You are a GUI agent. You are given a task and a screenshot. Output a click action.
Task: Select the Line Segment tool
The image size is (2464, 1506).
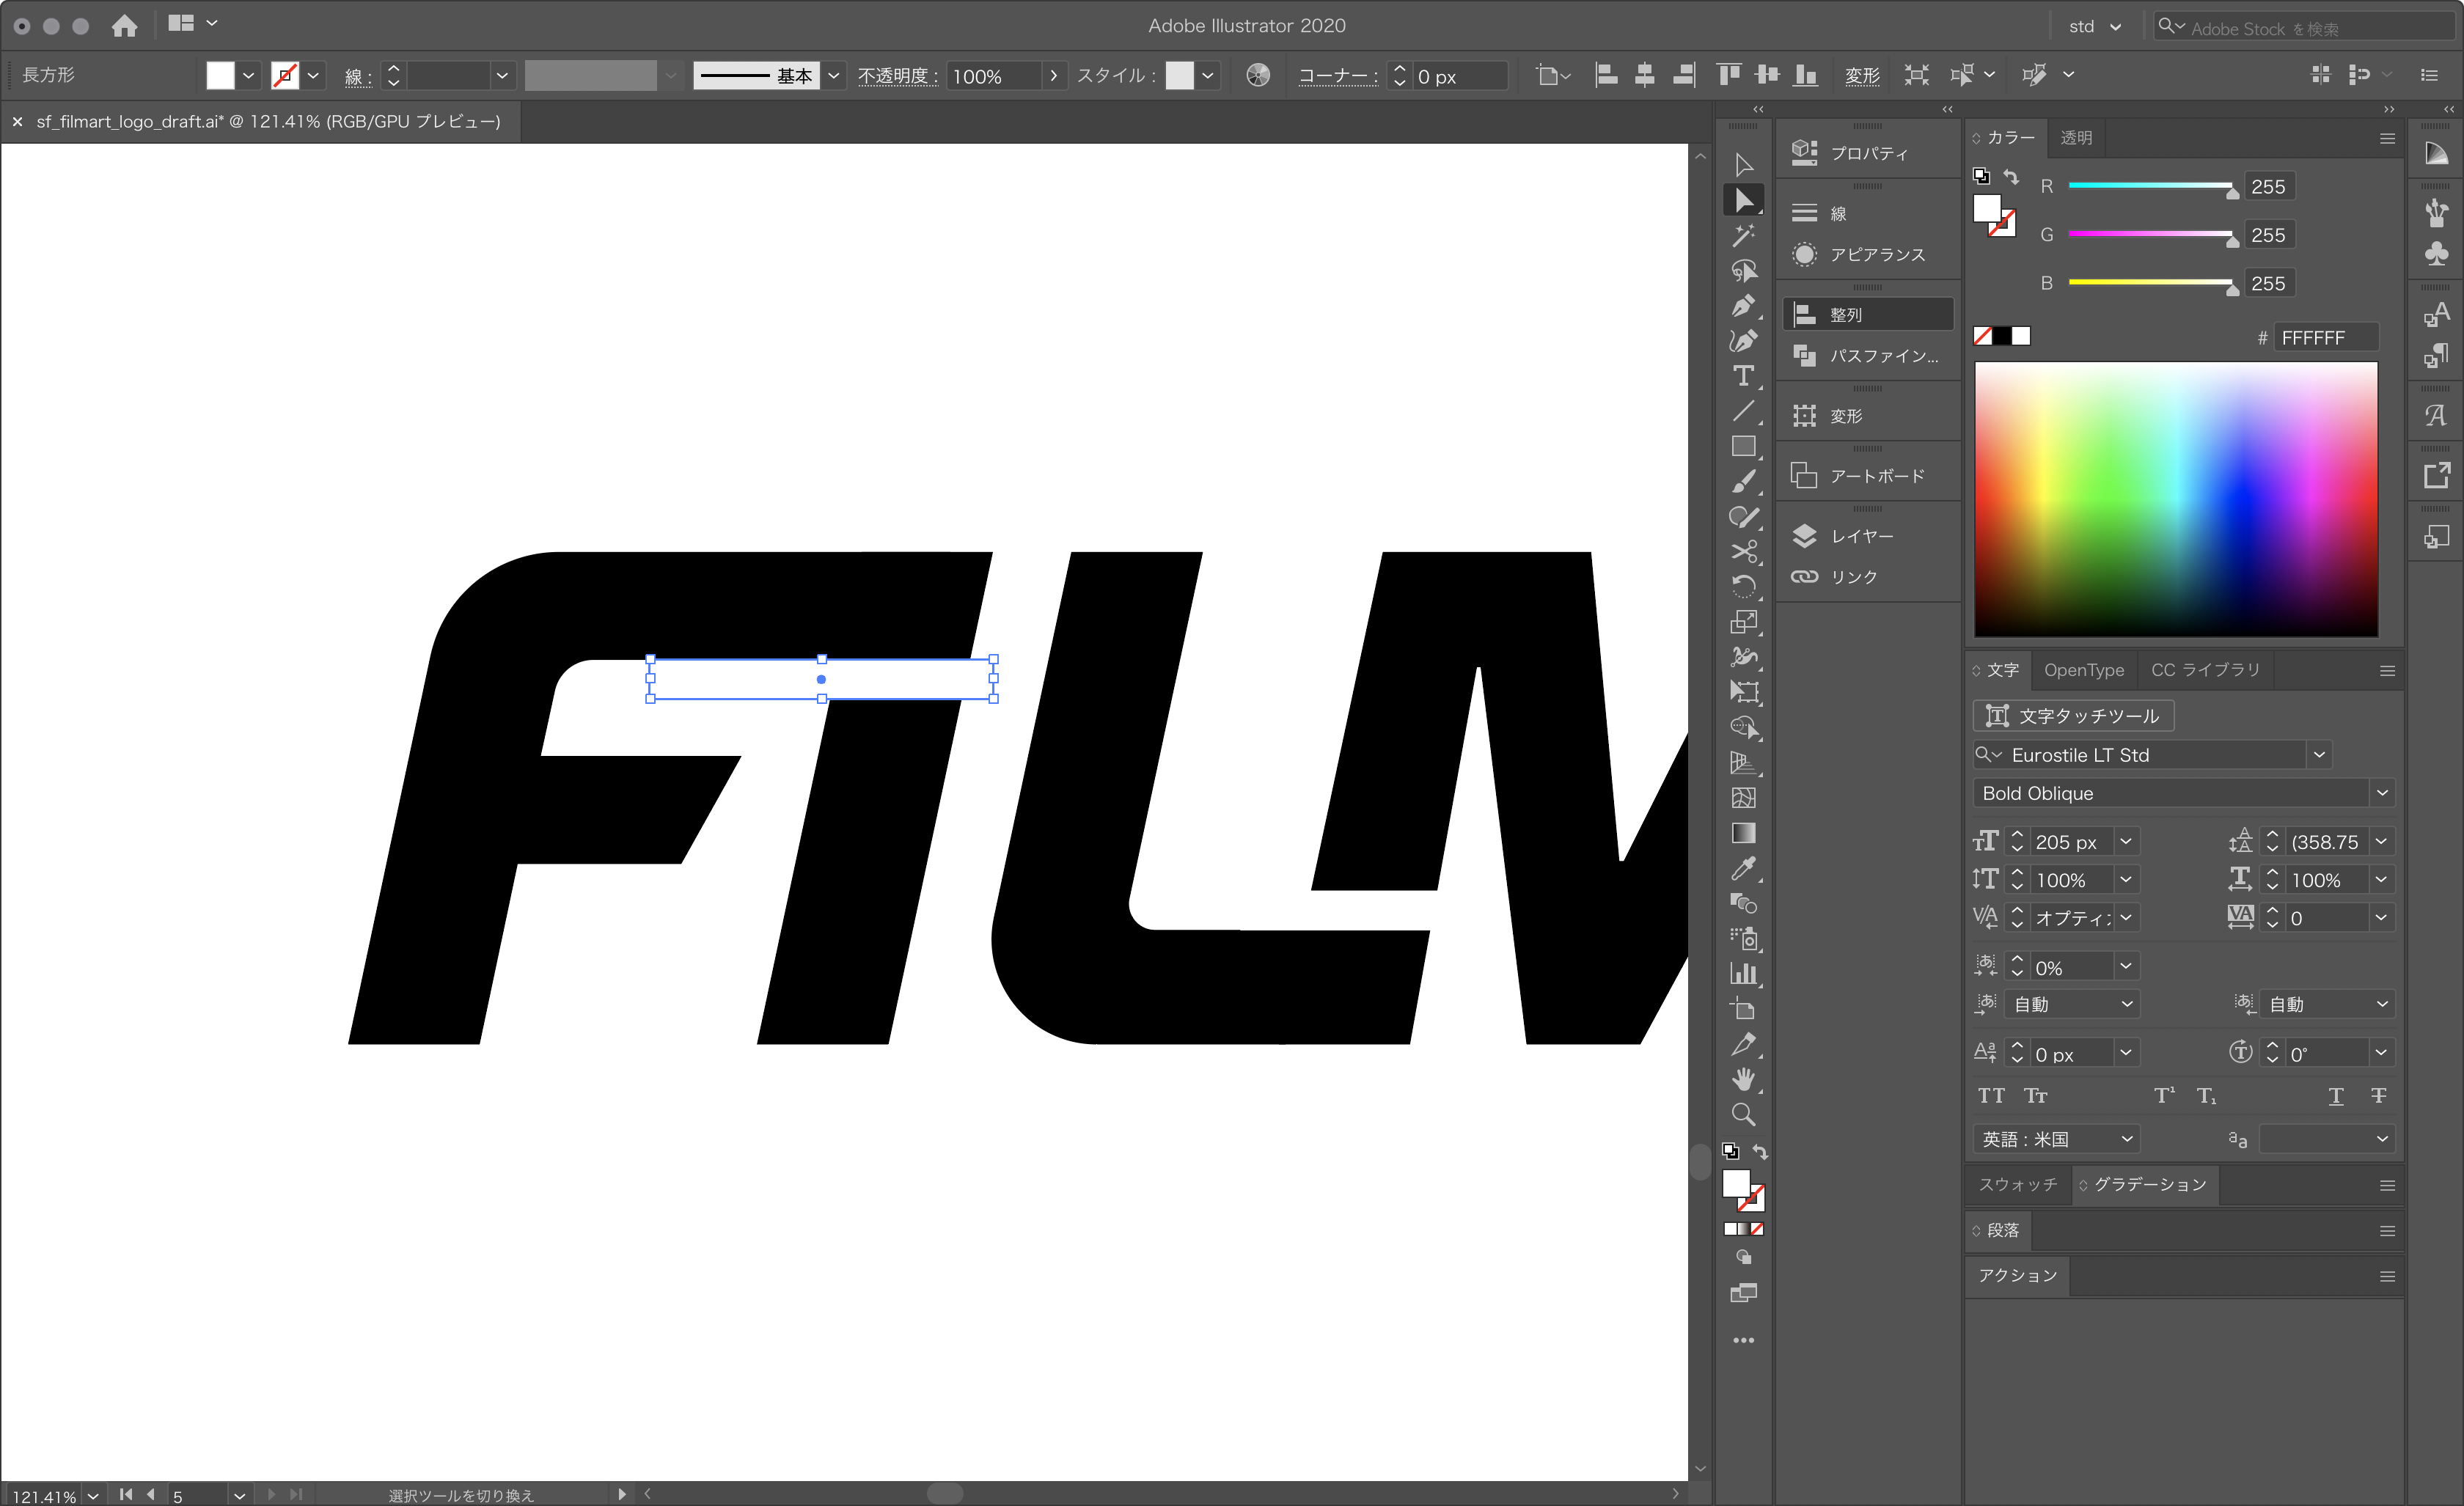(x=1743, y=411)
